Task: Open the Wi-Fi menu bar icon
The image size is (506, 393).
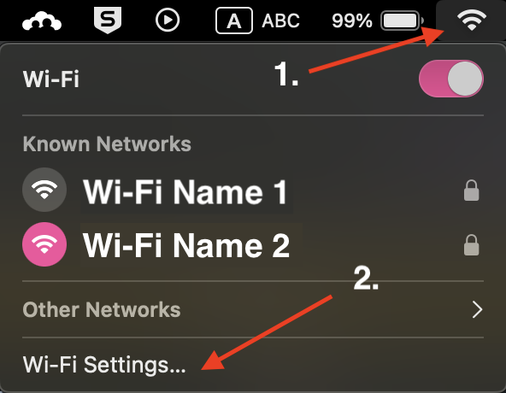Action: pos(472,20)
